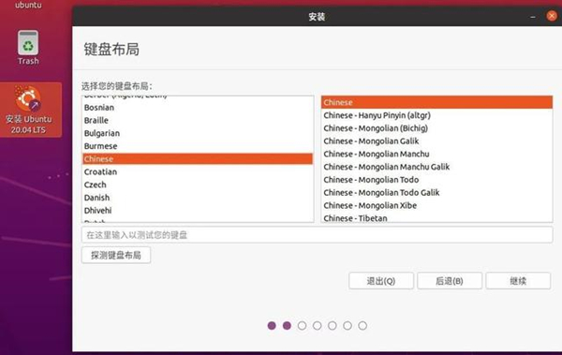Choose Chinese - Mongolian Manchu Galik variant
The height and width of the screenshot is (355, 562).
click(436, 167)
